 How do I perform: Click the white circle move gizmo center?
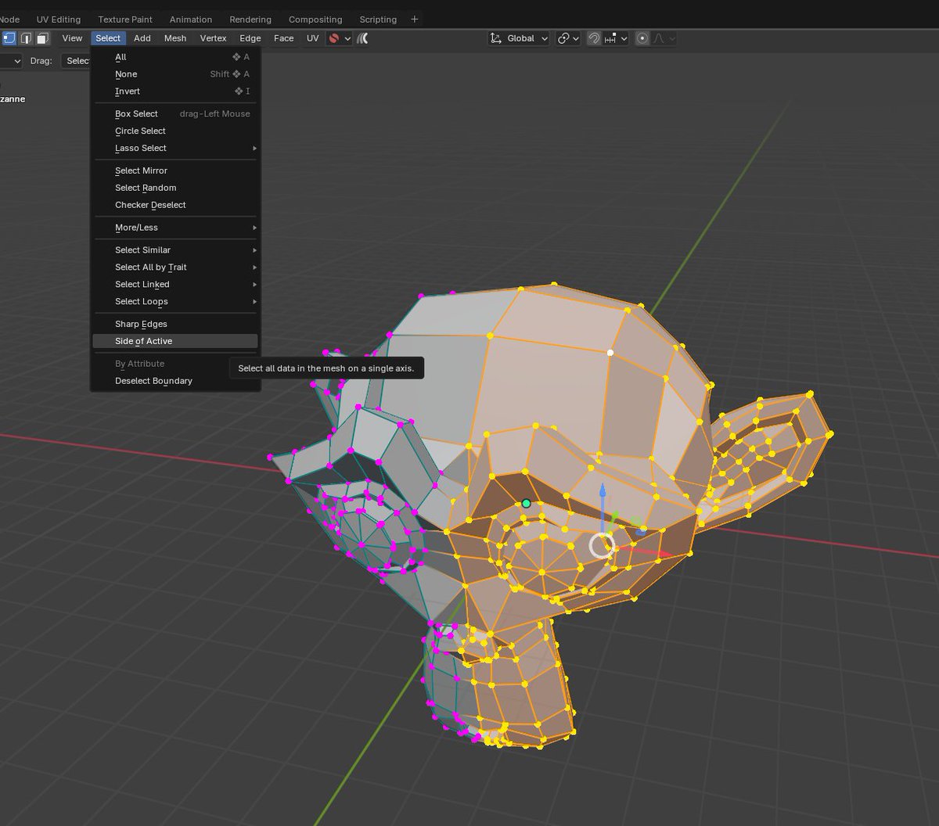[602, 545]
